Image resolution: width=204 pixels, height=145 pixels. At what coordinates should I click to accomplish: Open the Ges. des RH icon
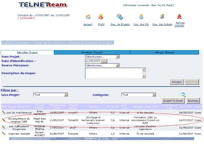pyautogui.click(x=141, y=17)
